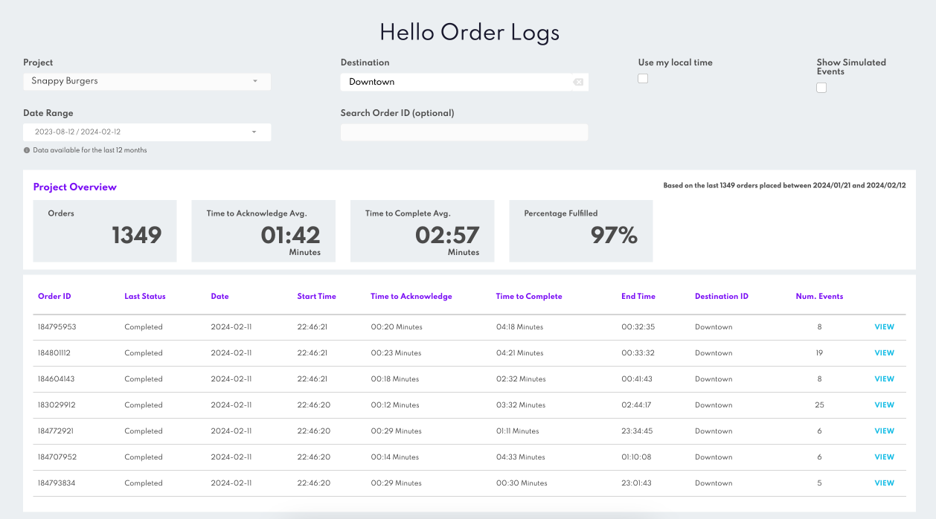
Task: Sort by Order ID column header
Action: point(54,296)
